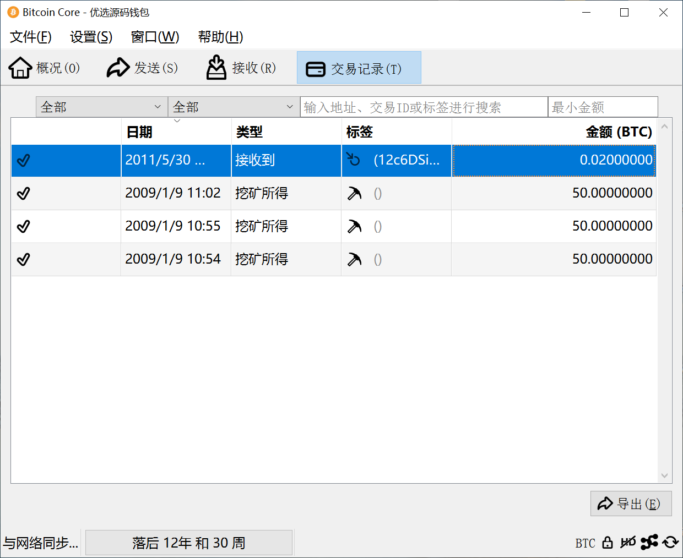Click the 落后 12年 和 30 周 progress bar

[189, 543]
